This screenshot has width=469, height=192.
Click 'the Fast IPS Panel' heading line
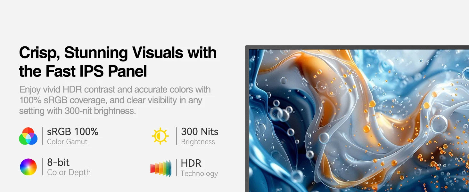click(x=83, y=71)
